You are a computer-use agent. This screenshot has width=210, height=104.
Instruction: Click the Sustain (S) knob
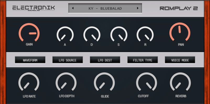[x=119, y=34]
